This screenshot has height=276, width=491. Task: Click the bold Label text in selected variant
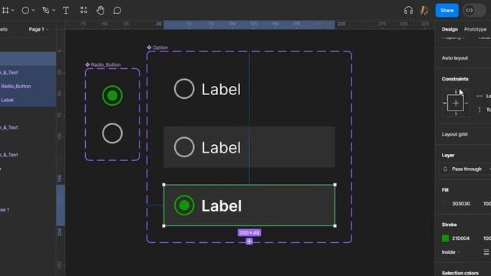tap(222, 205)
